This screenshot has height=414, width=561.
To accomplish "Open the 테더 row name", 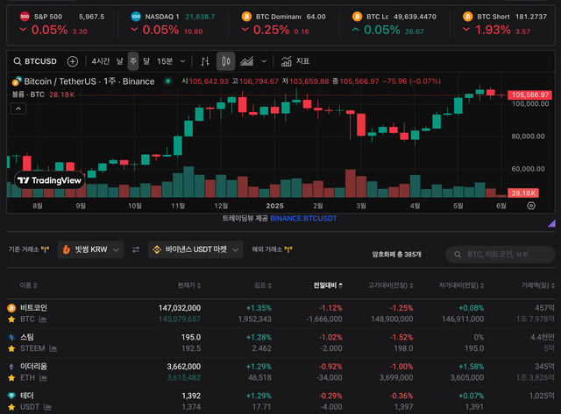I will pos(27,396).
